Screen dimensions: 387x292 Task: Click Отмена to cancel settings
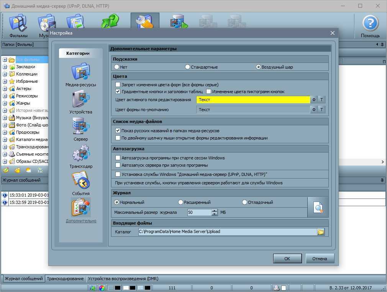click(x=320, y=258)
